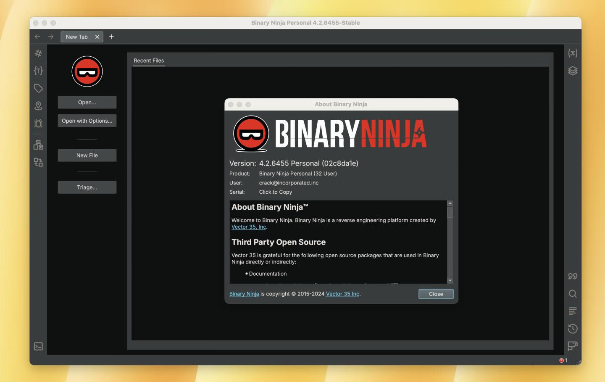Open the notification indicator in status bar

(x=562, y=360)
